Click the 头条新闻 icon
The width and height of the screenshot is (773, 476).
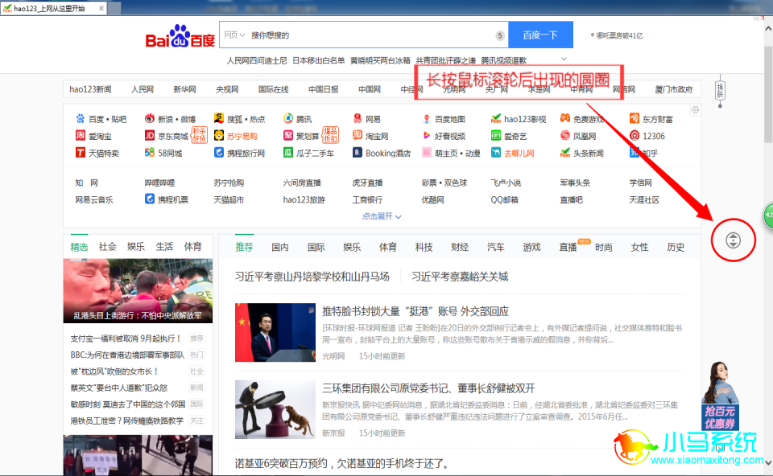[x=565, y=153]
